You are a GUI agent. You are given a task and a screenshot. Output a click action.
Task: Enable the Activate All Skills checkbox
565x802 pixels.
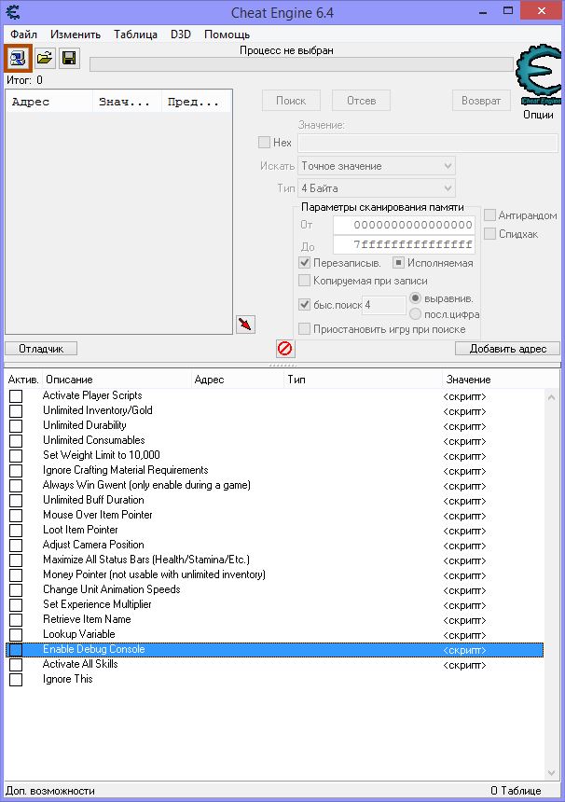pos(16,664)
